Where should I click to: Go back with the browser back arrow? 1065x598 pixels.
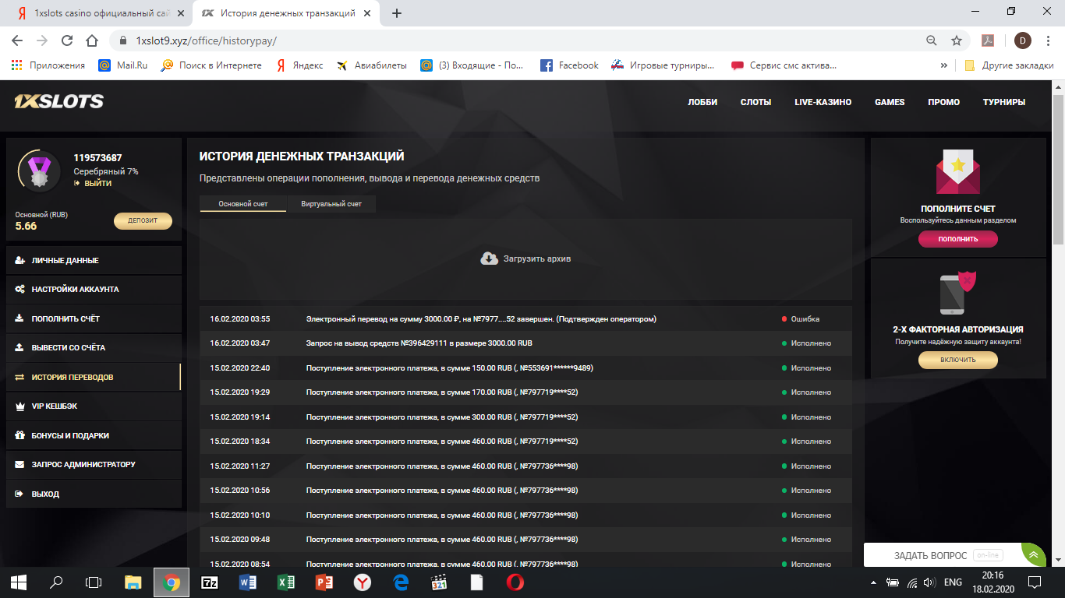pyautogui.click(x=18, y=40)
